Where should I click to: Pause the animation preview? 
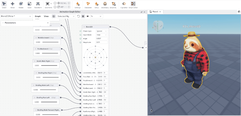coord(83,16)
